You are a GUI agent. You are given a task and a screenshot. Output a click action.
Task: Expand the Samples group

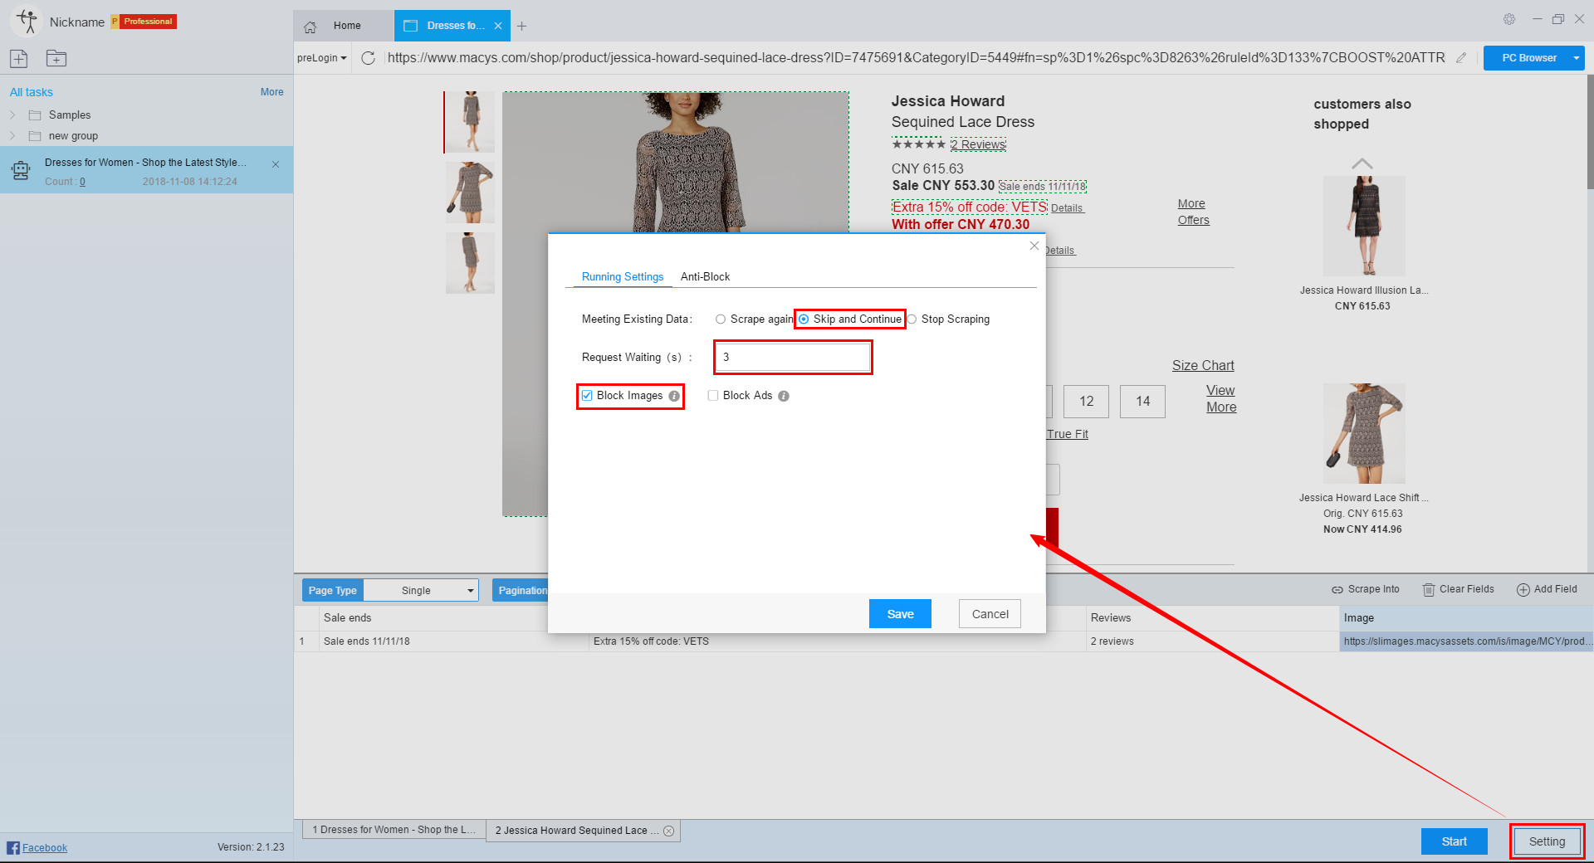(12, 115)
